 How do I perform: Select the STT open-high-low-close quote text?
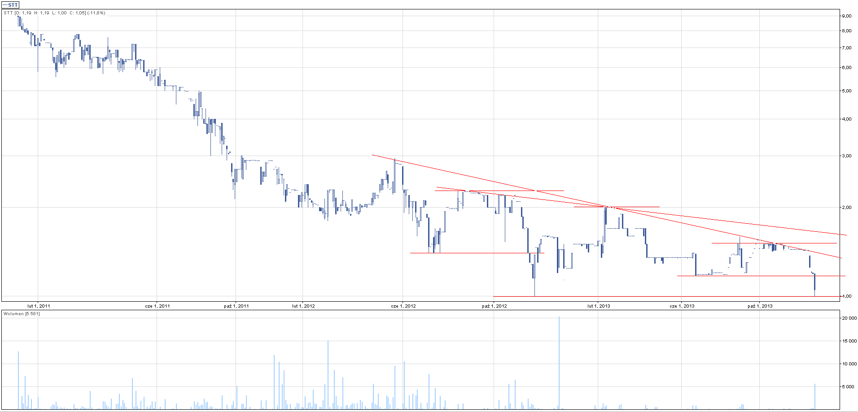pyautogui.click(x=54, y=13)
